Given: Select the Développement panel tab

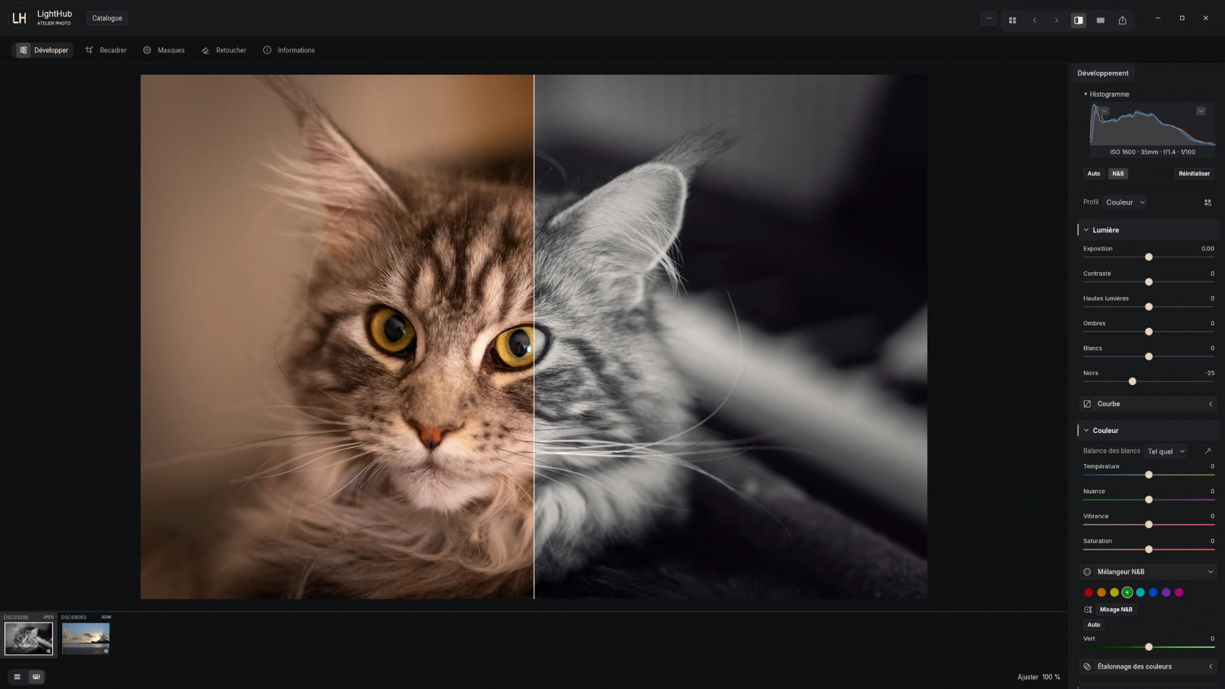Looking at the screenshot, I should coord(1102,73).
